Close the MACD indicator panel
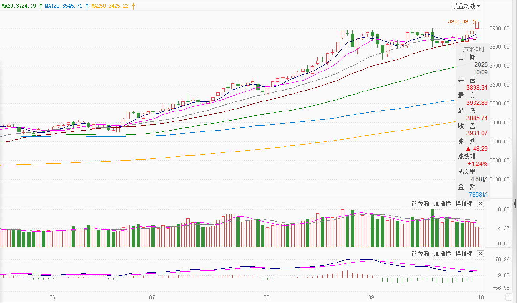Screen dimensions: 517x303 [480, 254]
